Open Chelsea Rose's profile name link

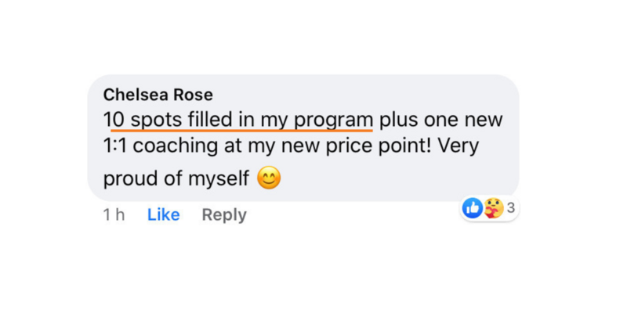158,95
